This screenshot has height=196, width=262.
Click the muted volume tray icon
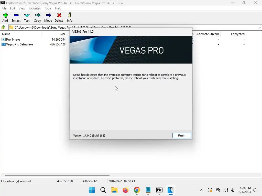click(233, 190)
